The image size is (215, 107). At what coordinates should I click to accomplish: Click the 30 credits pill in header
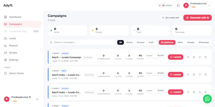[165, 5]
